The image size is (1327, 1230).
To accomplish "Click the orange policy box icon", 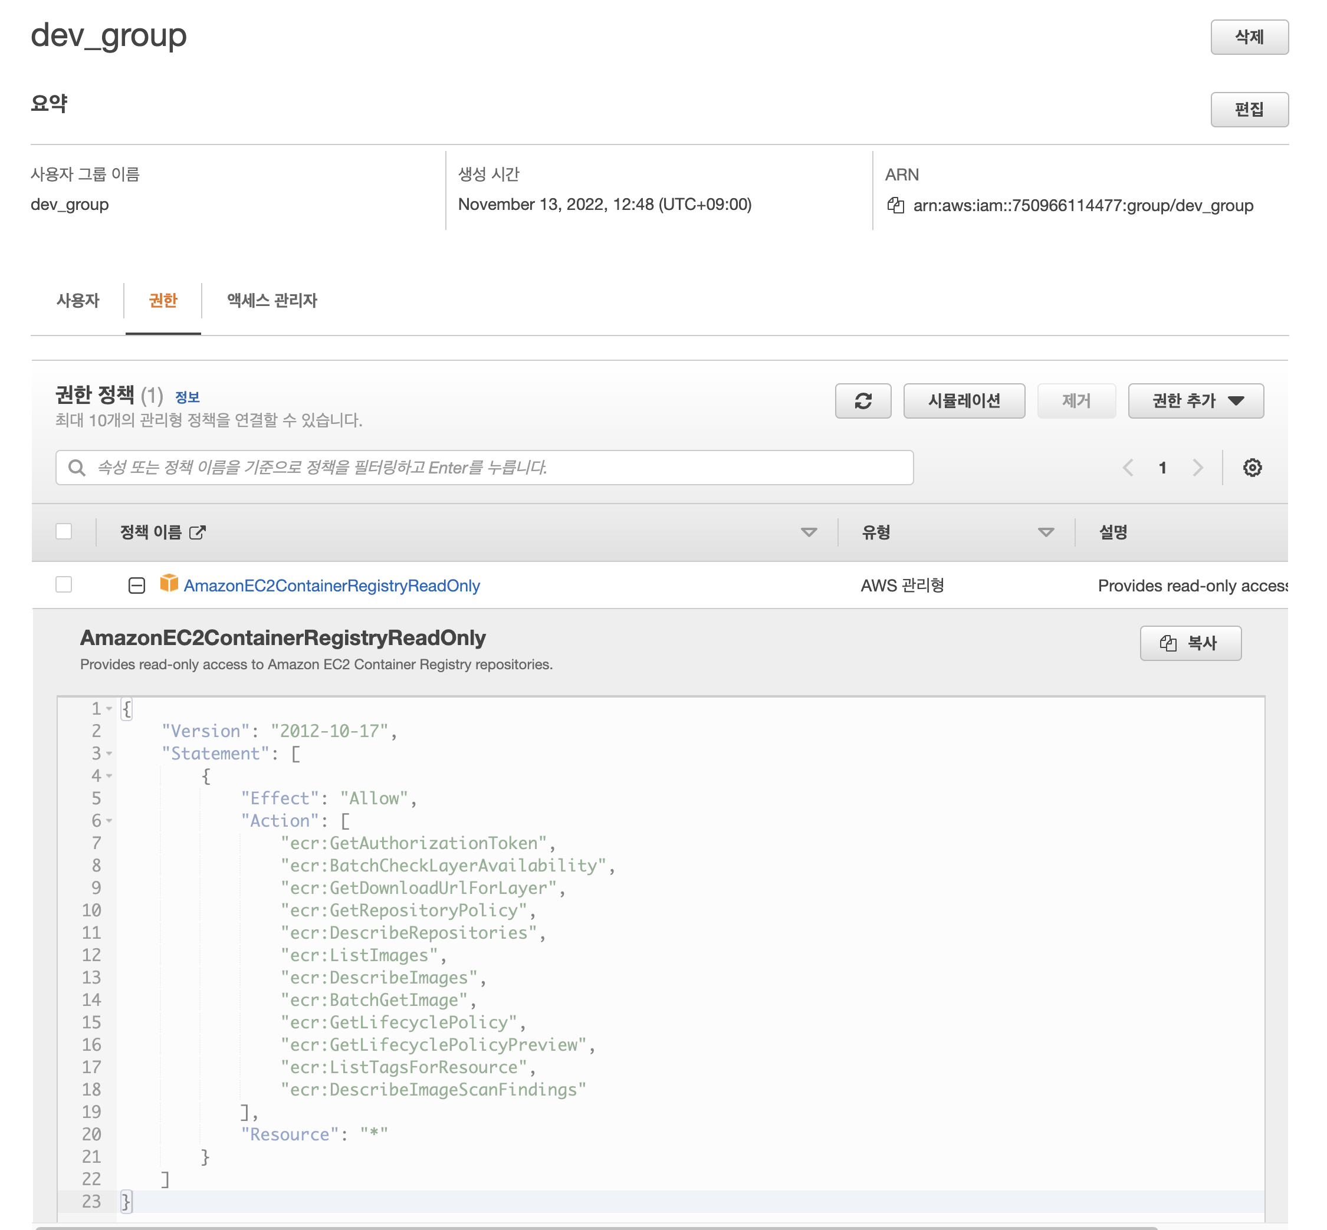I will tap(169, 584).
